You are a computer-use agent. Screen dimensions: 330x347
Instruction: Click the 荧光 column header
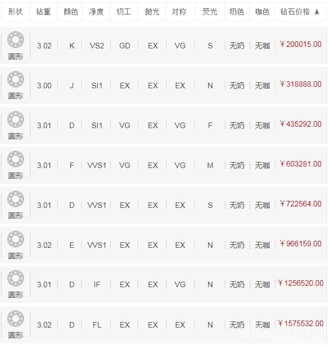[210, 11]
